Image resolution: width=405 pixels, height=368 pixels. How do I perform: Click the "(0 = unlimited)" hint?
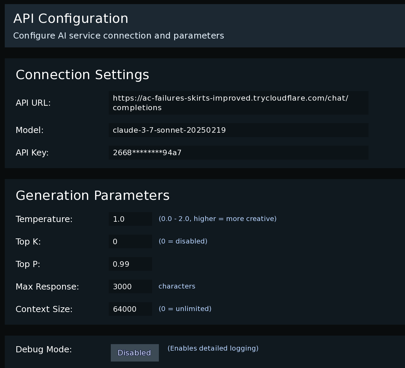[x=185, y=309]
